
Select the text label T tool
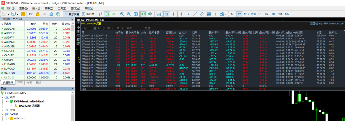(x=216, y=14)
